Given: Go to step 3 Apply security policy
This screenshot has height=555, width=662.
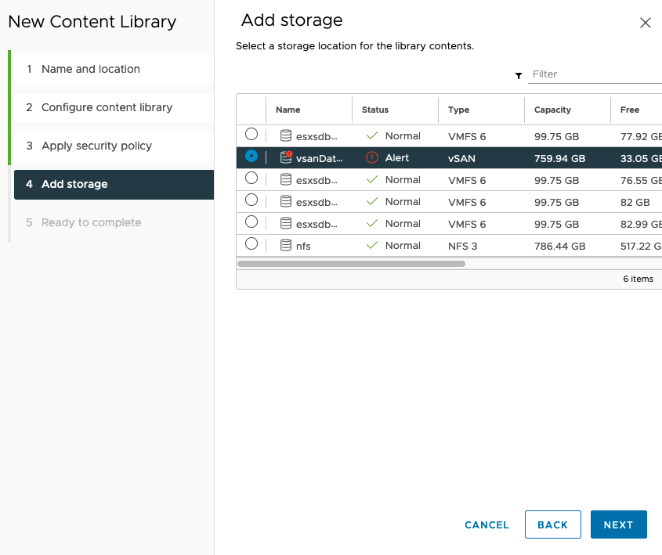Looking at the screenshot, I should pos(96,146).
